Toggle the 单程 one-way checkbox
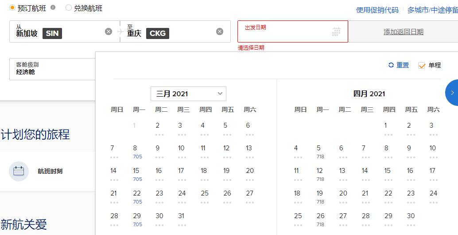 [x=422, y=65]
